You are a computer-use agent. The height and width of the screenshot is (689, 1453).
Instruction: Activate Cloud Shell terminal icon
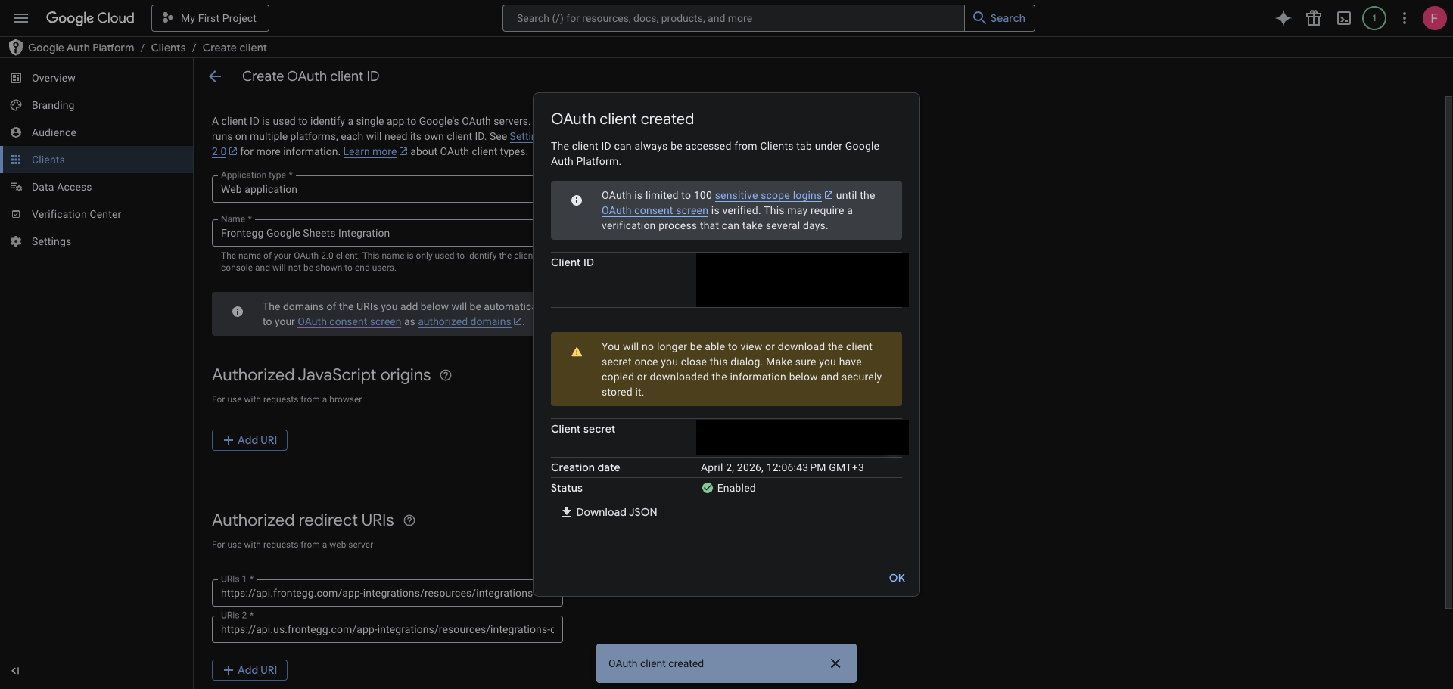pos(1344,18)
